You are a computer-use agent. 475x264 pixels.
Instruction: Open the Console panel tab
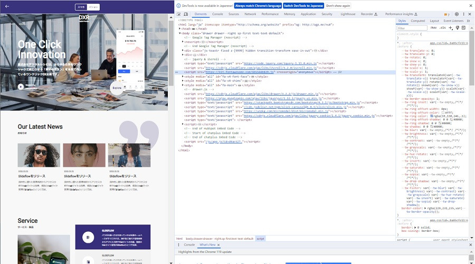[217, 14]
